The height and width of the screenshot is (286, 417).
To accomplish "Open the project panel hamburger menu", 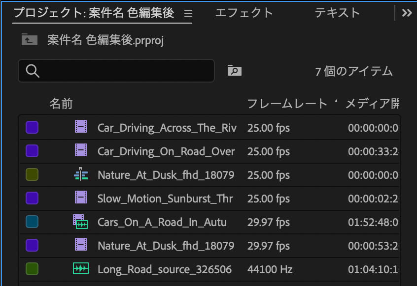I will (x=188, y=14).
